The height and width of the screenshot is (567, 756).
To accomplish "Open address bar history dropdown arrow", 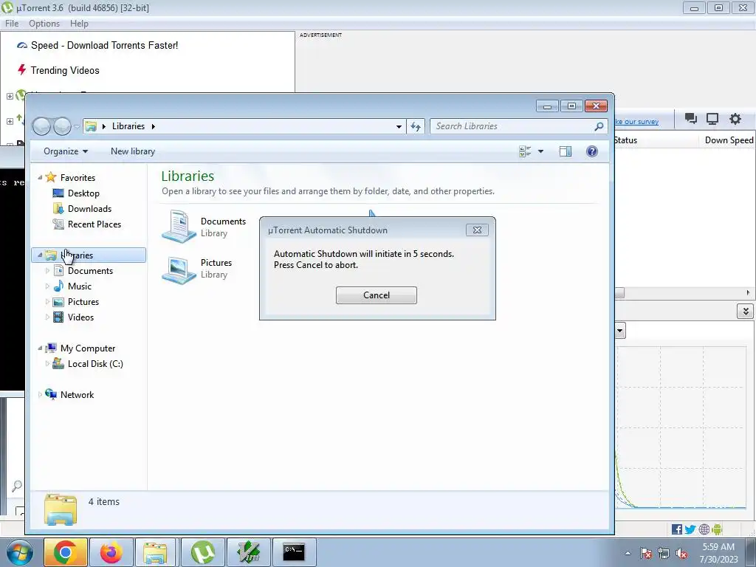I will click(x=399, y=126).
